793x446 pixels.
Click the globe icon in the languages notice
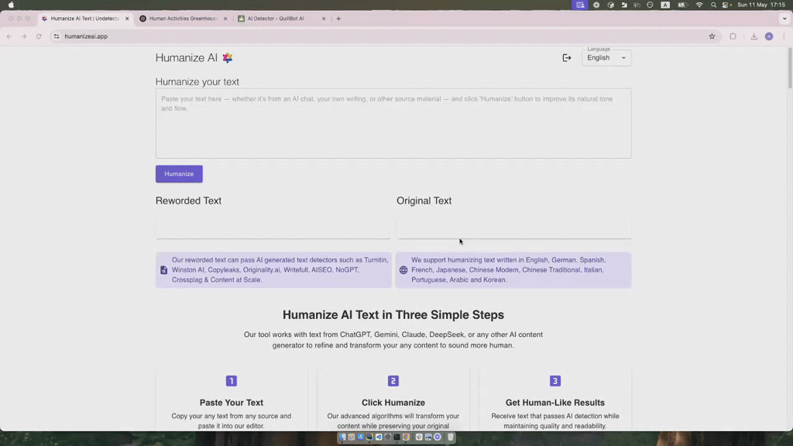[403, 270]
